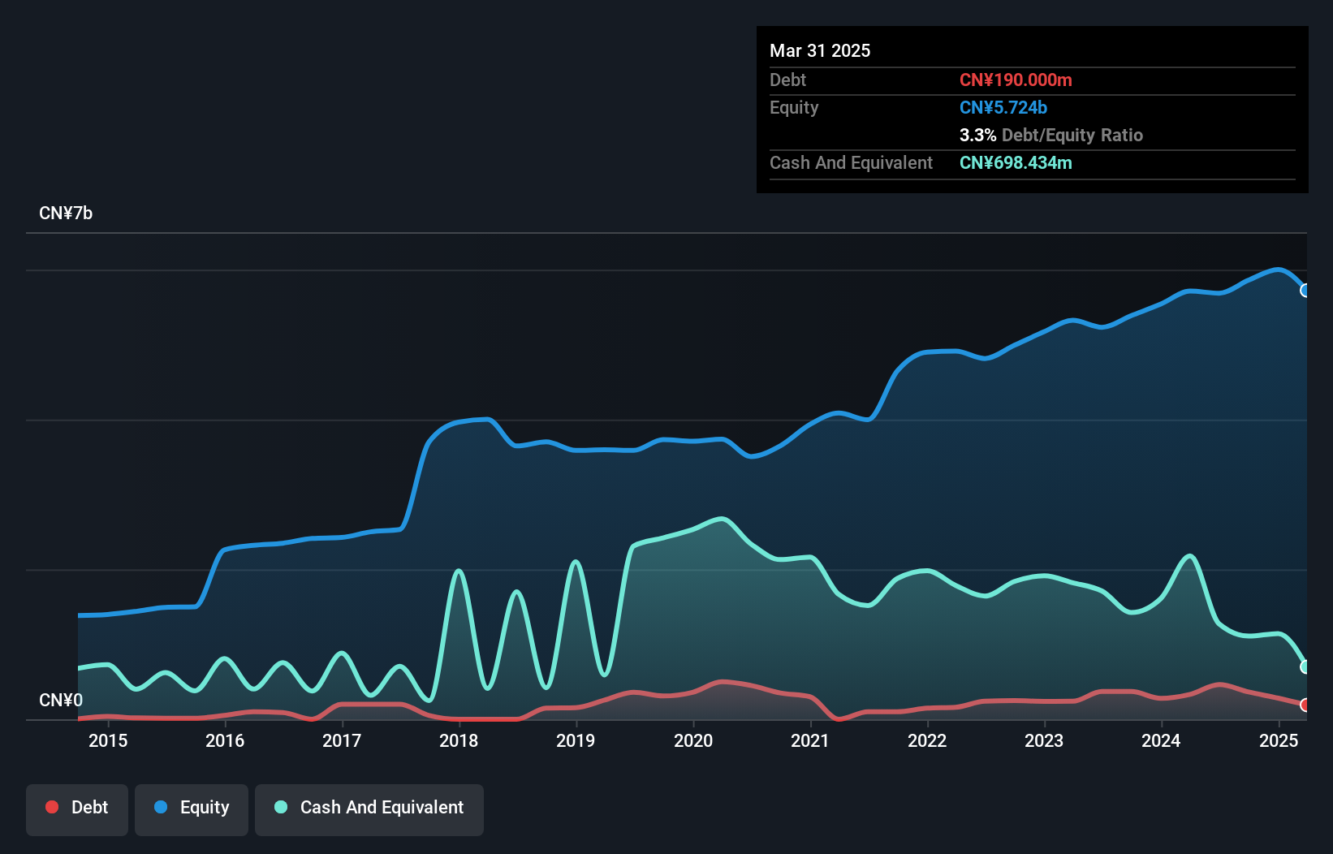Click the teal Cash And Equivalent legend dot
Viewport: 1333px width, 854px height.
[281, 807]
